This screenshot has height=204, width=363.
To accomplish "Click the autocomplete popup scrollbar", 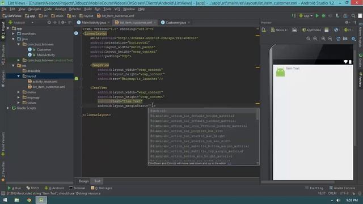I will click(258, 114).
